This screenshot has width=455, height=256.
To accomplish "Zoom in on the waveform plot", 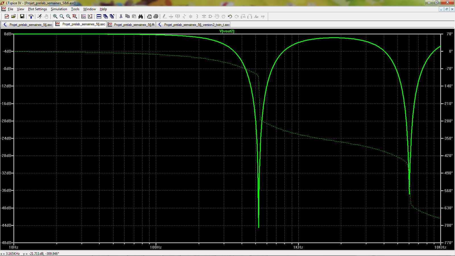I will click(55, 16).
